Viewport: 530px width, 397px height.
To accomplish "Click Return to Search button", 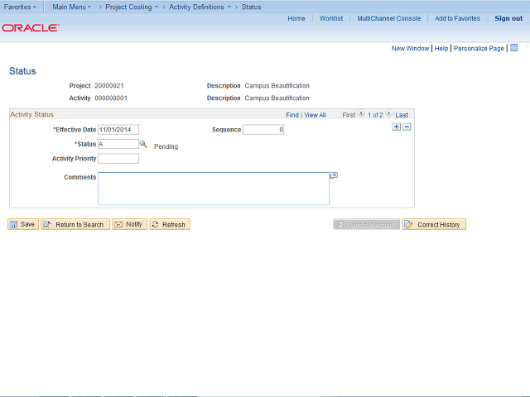I will coord(75,224).
